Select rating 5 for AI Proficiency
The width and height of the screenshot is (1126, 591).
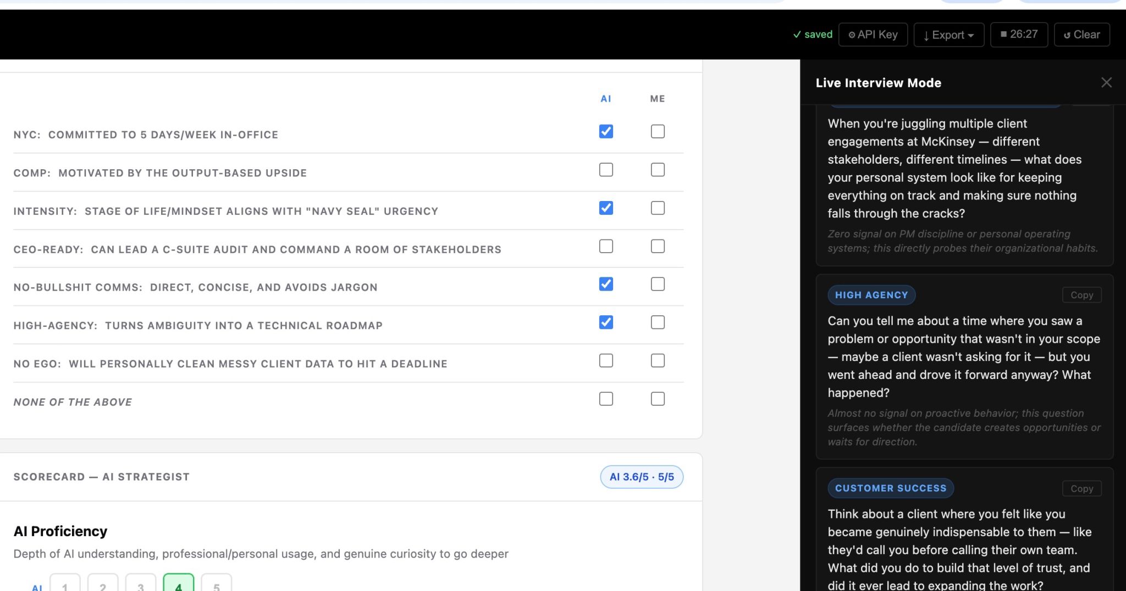(x=216, y=586)
